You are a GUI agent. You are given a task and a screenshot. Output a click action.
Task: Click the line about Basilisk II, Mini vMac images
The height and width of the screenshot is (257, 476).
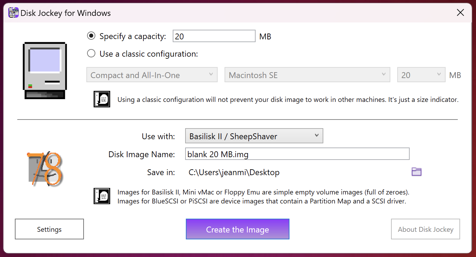point(263,192)
